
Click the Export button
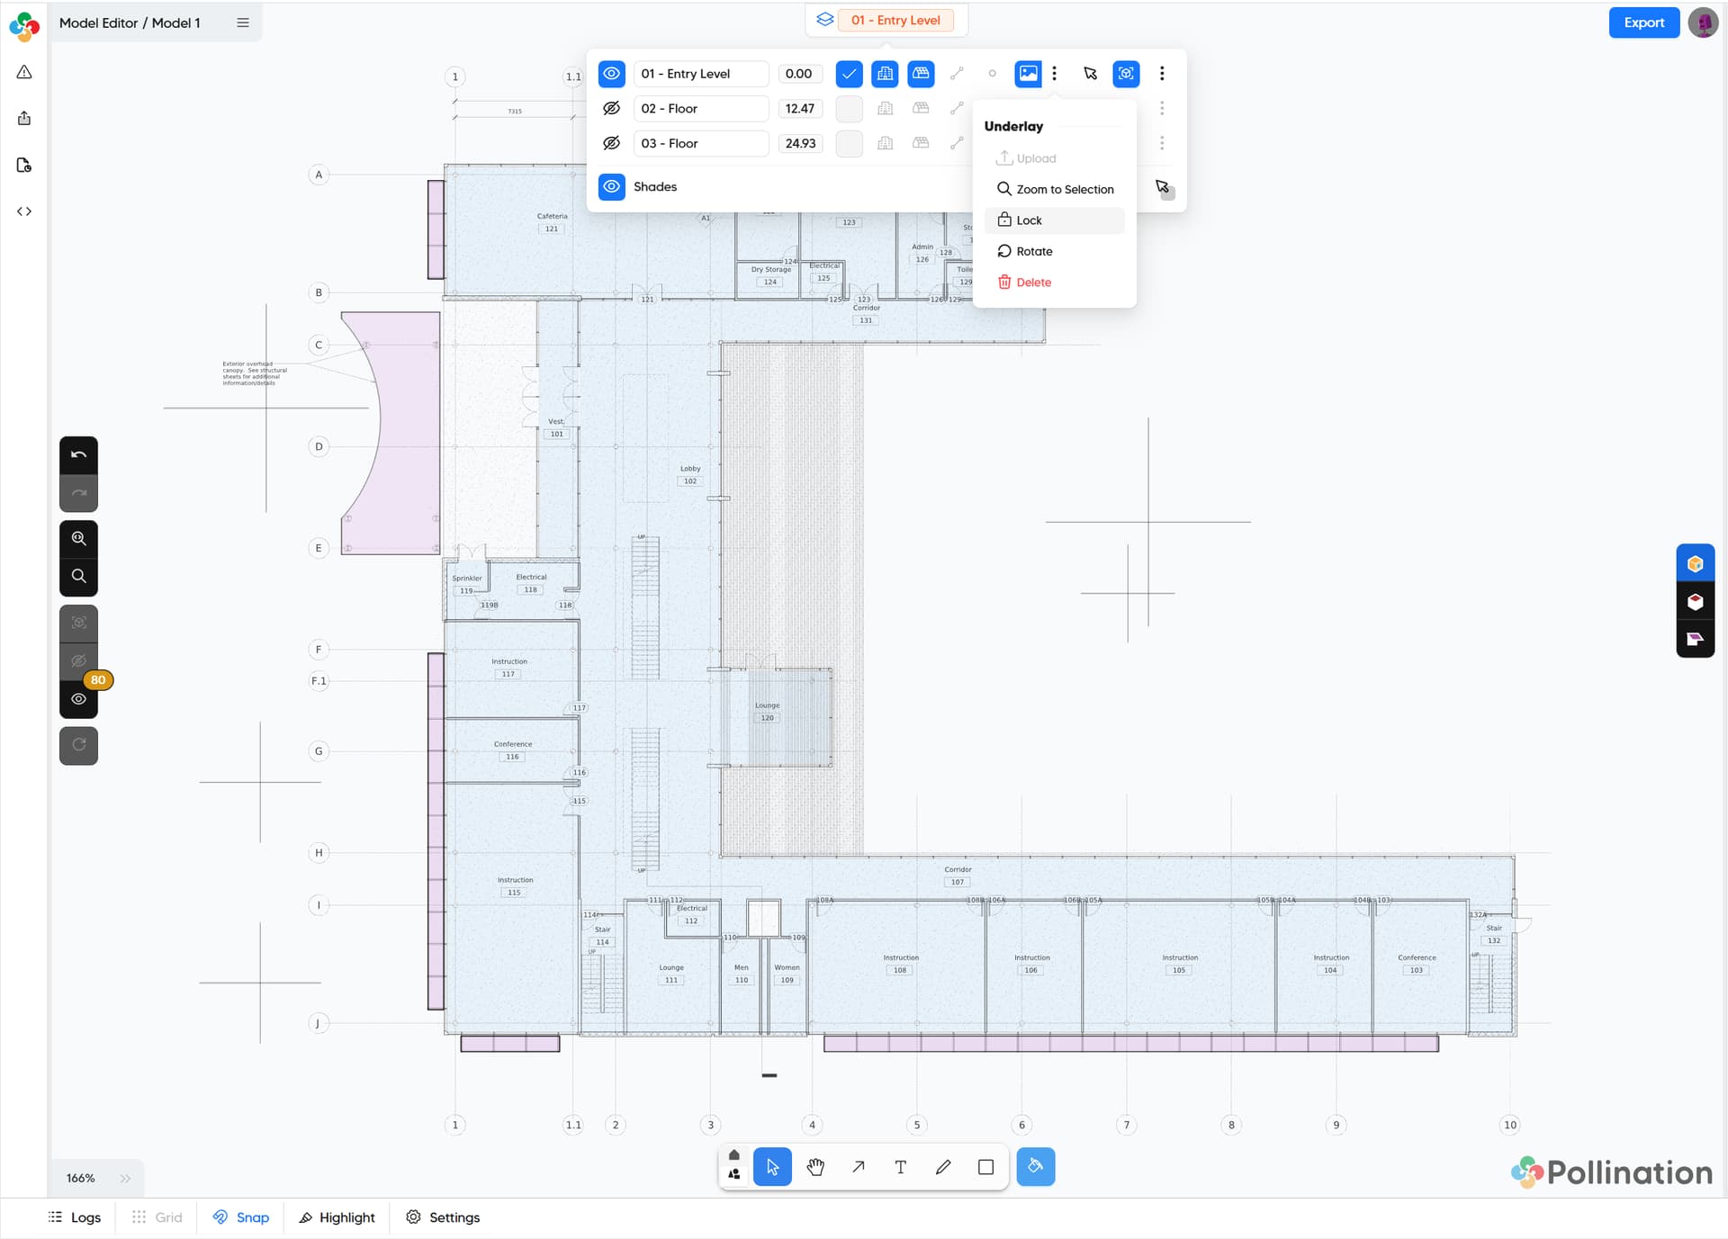(x=1643, y=22)
